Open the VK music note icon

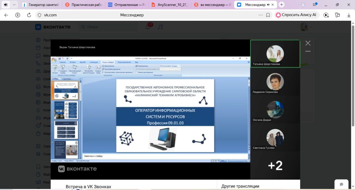click(160, 27)
